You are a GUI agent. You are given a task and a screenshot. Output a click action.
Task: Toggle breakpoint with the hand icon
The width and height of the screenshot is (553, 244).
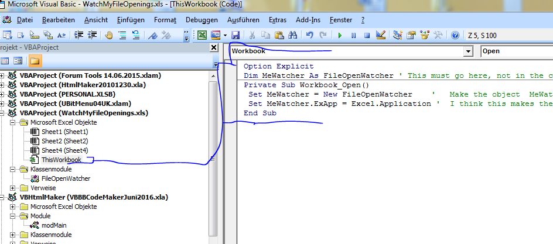(109, 35)
